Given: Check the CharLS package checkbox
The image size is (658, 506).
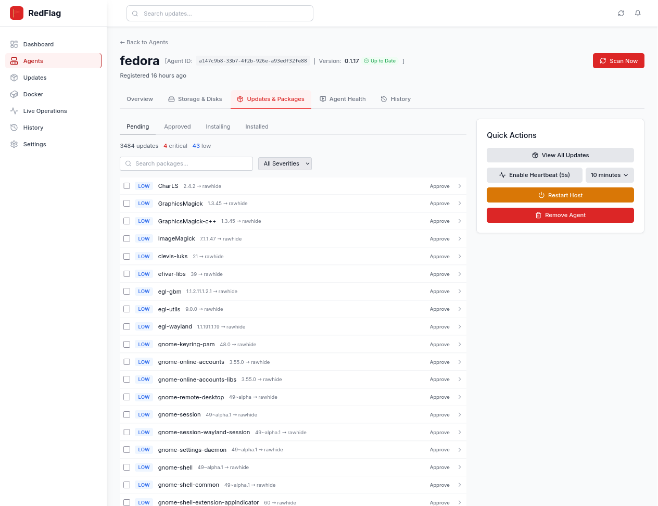Looking at the screenshot, I should point(126,186).
